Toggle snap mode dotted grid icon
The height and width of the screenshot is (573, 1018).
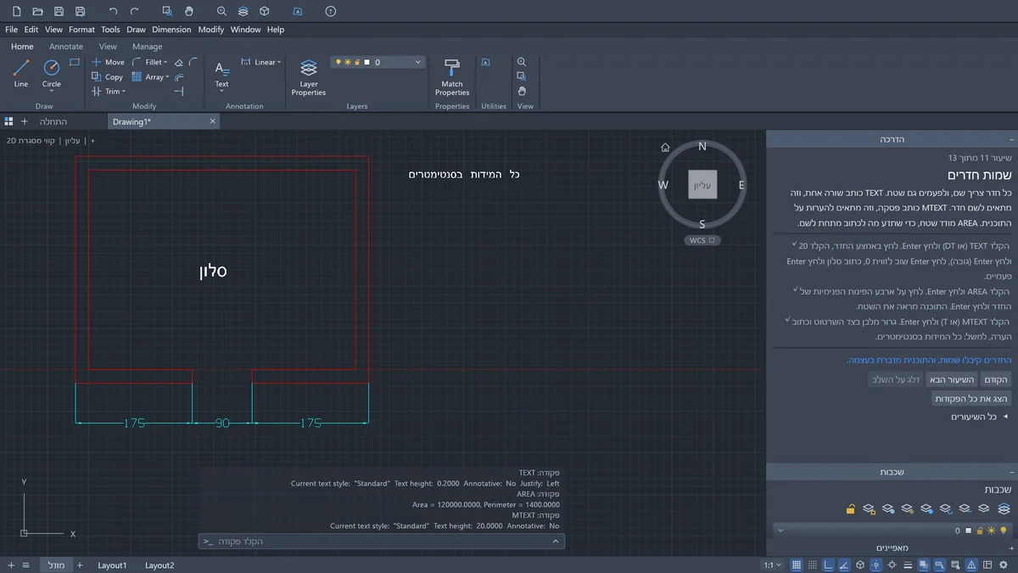tap(813, 565)
